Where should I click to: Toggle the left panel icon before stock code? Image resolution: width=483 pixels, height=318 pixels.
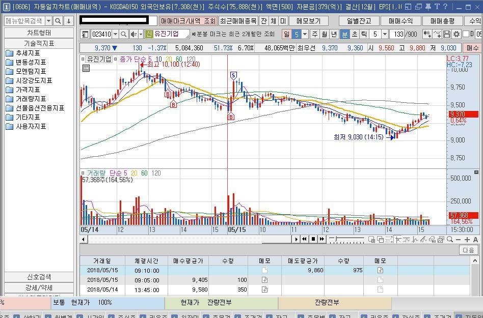tap(85, 34)
